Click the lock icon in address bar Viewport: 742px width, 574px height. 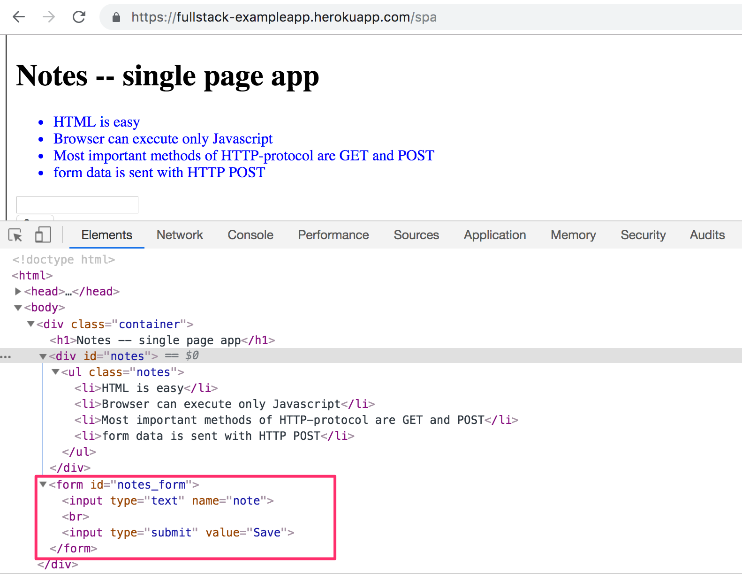pos(116,17)
